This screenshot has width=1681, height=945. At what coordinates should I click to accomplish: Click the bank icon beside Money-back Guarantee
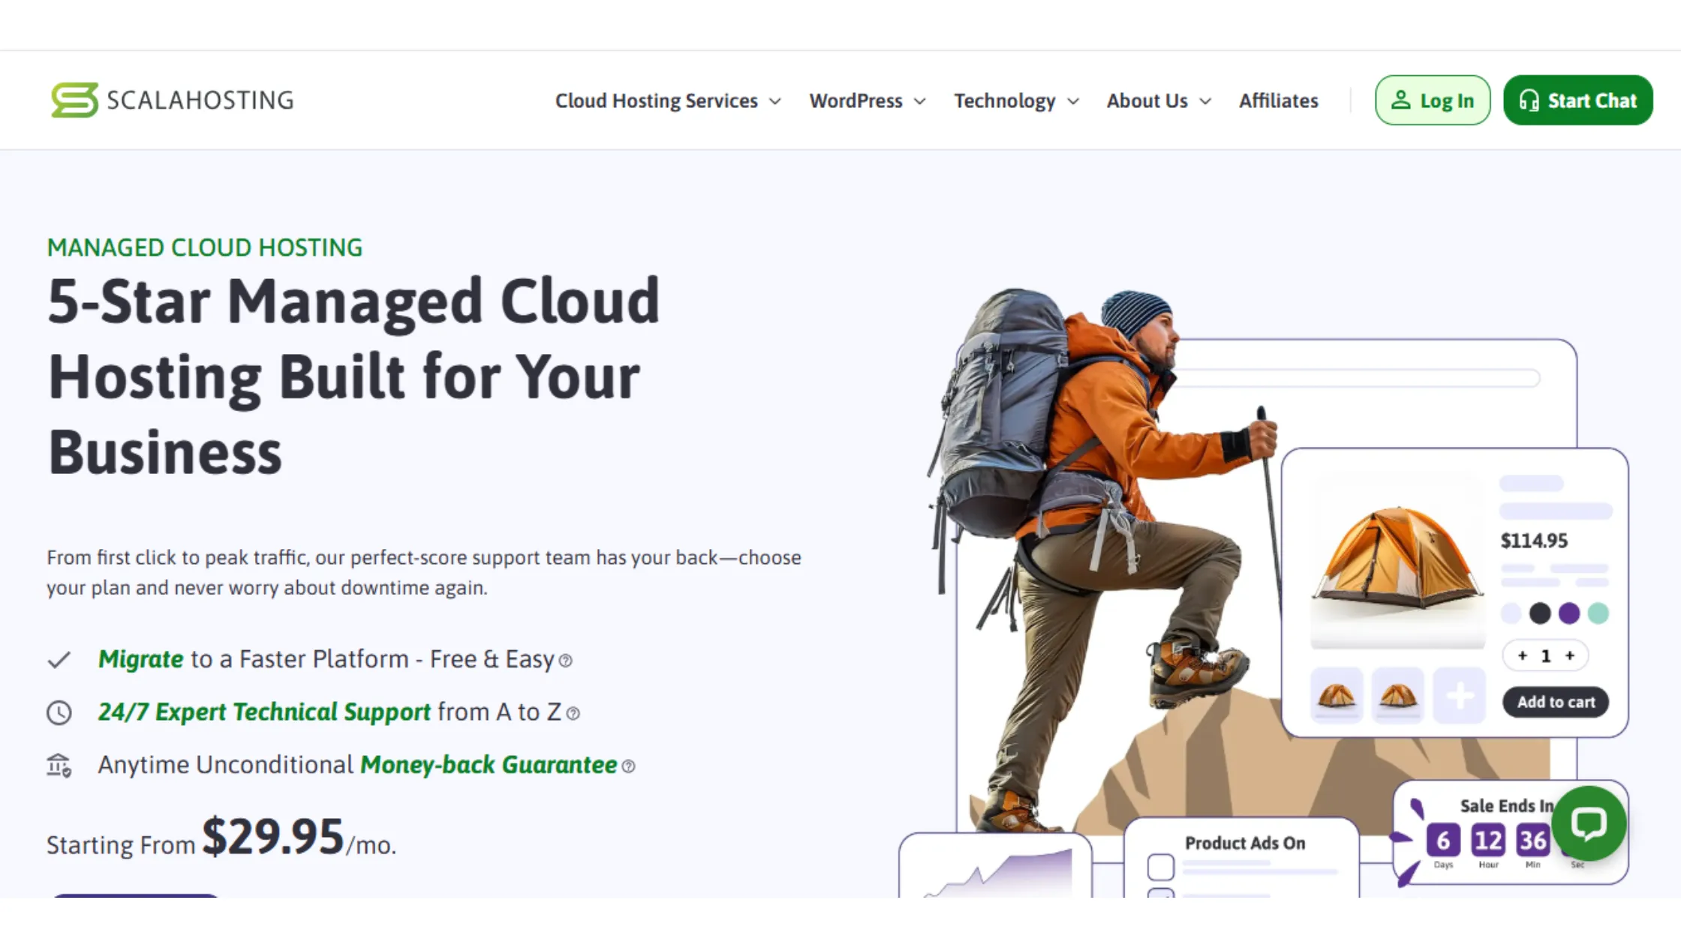point(59,765)
